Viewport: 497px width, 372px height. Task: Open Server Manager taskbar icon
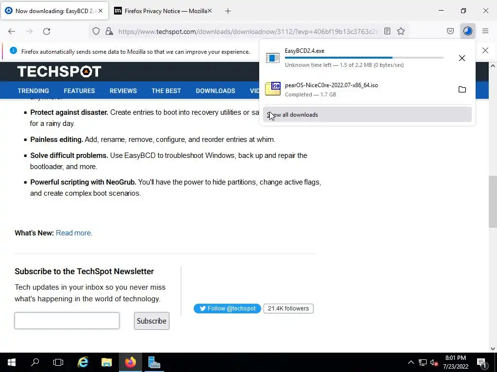[154, 362]
